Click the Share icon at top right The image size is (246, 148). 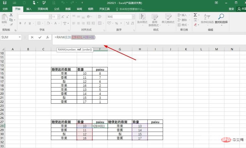pos(241,9)
